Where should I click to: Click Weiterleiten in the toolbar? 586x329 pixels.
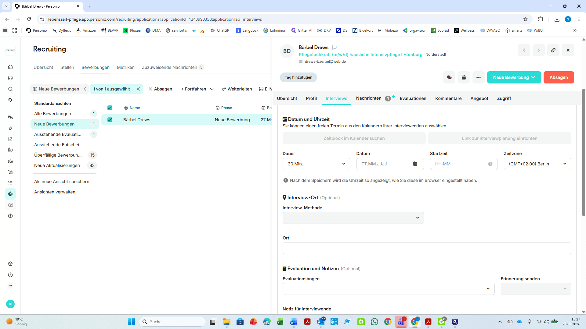click(237, 89)
